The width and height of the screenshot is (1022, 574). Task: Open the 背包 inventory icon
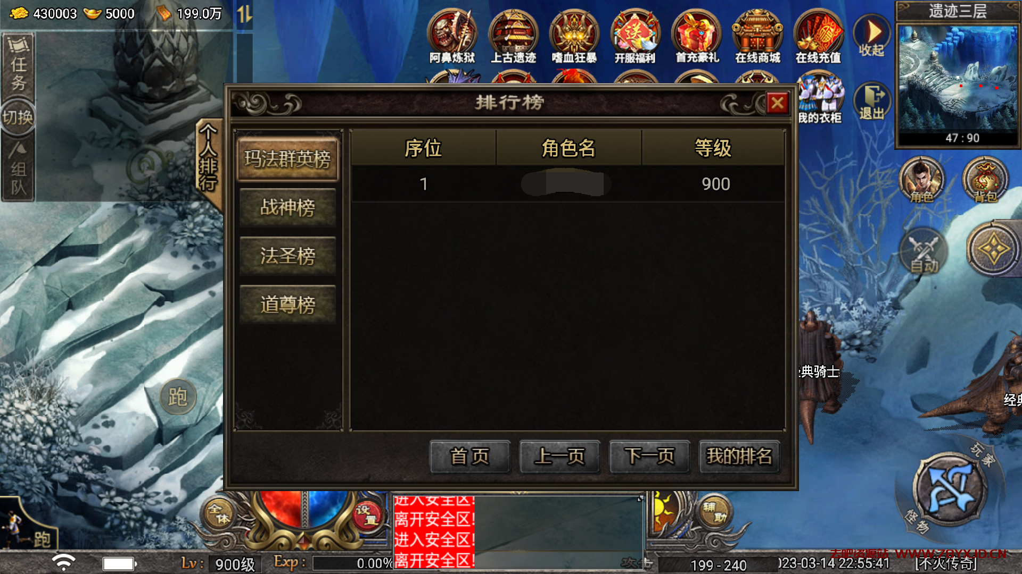tap(985, 180)
